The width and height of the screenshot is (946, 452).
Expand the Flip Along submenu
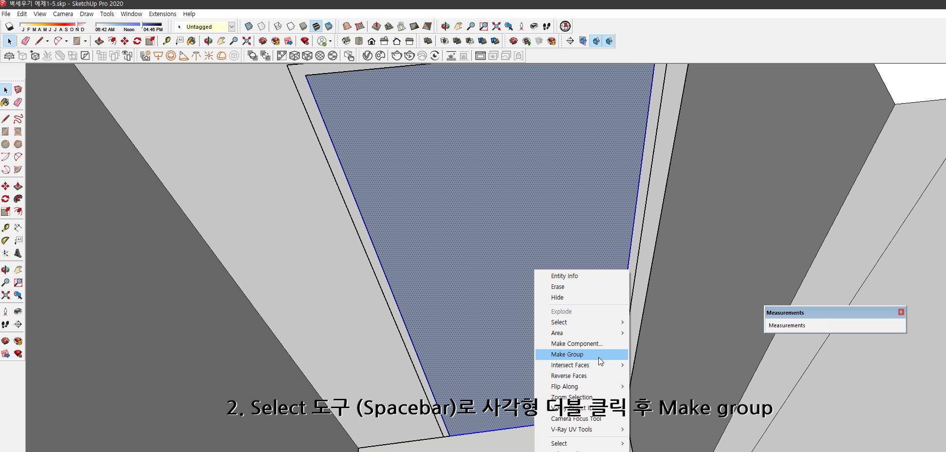coord(582,387)
